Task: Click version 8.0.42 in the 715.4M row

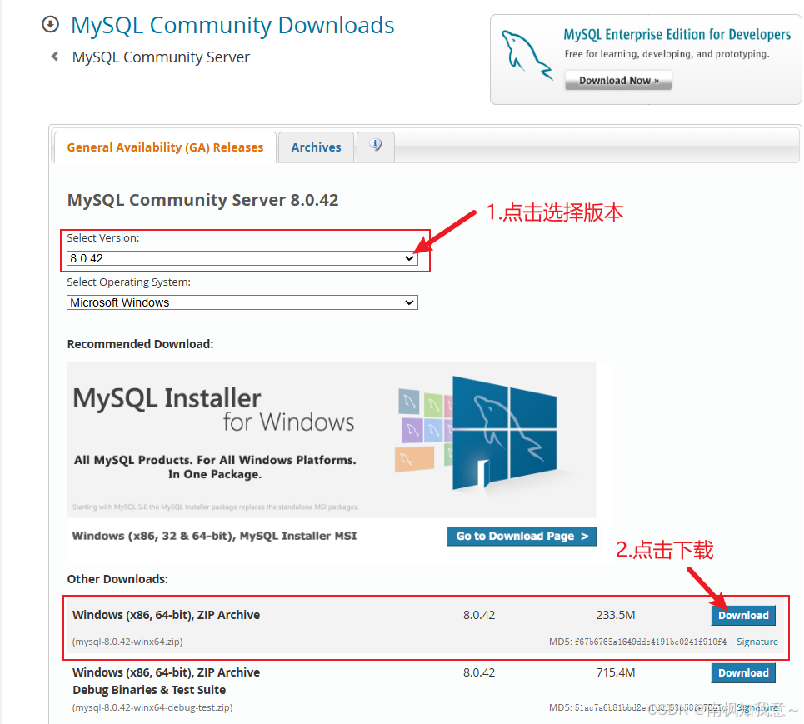Action: point(479,672)
